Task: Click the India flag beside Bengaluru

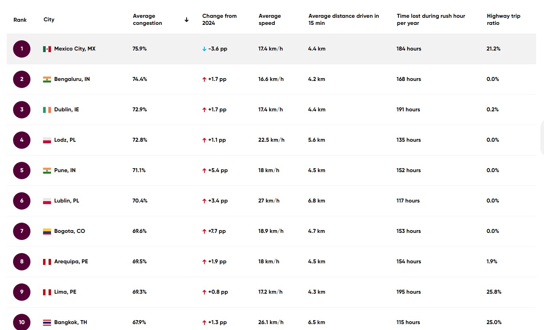Action: click(x=47, y=79)
